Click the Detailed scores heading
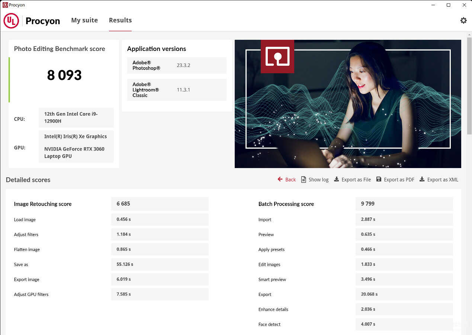 [28, 180]
